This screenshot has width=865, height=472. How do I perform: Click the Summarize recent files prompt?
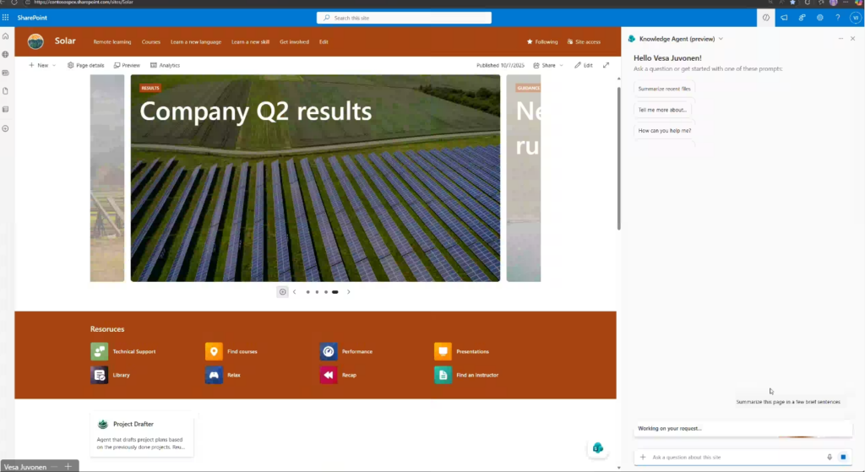click(665, 89)
